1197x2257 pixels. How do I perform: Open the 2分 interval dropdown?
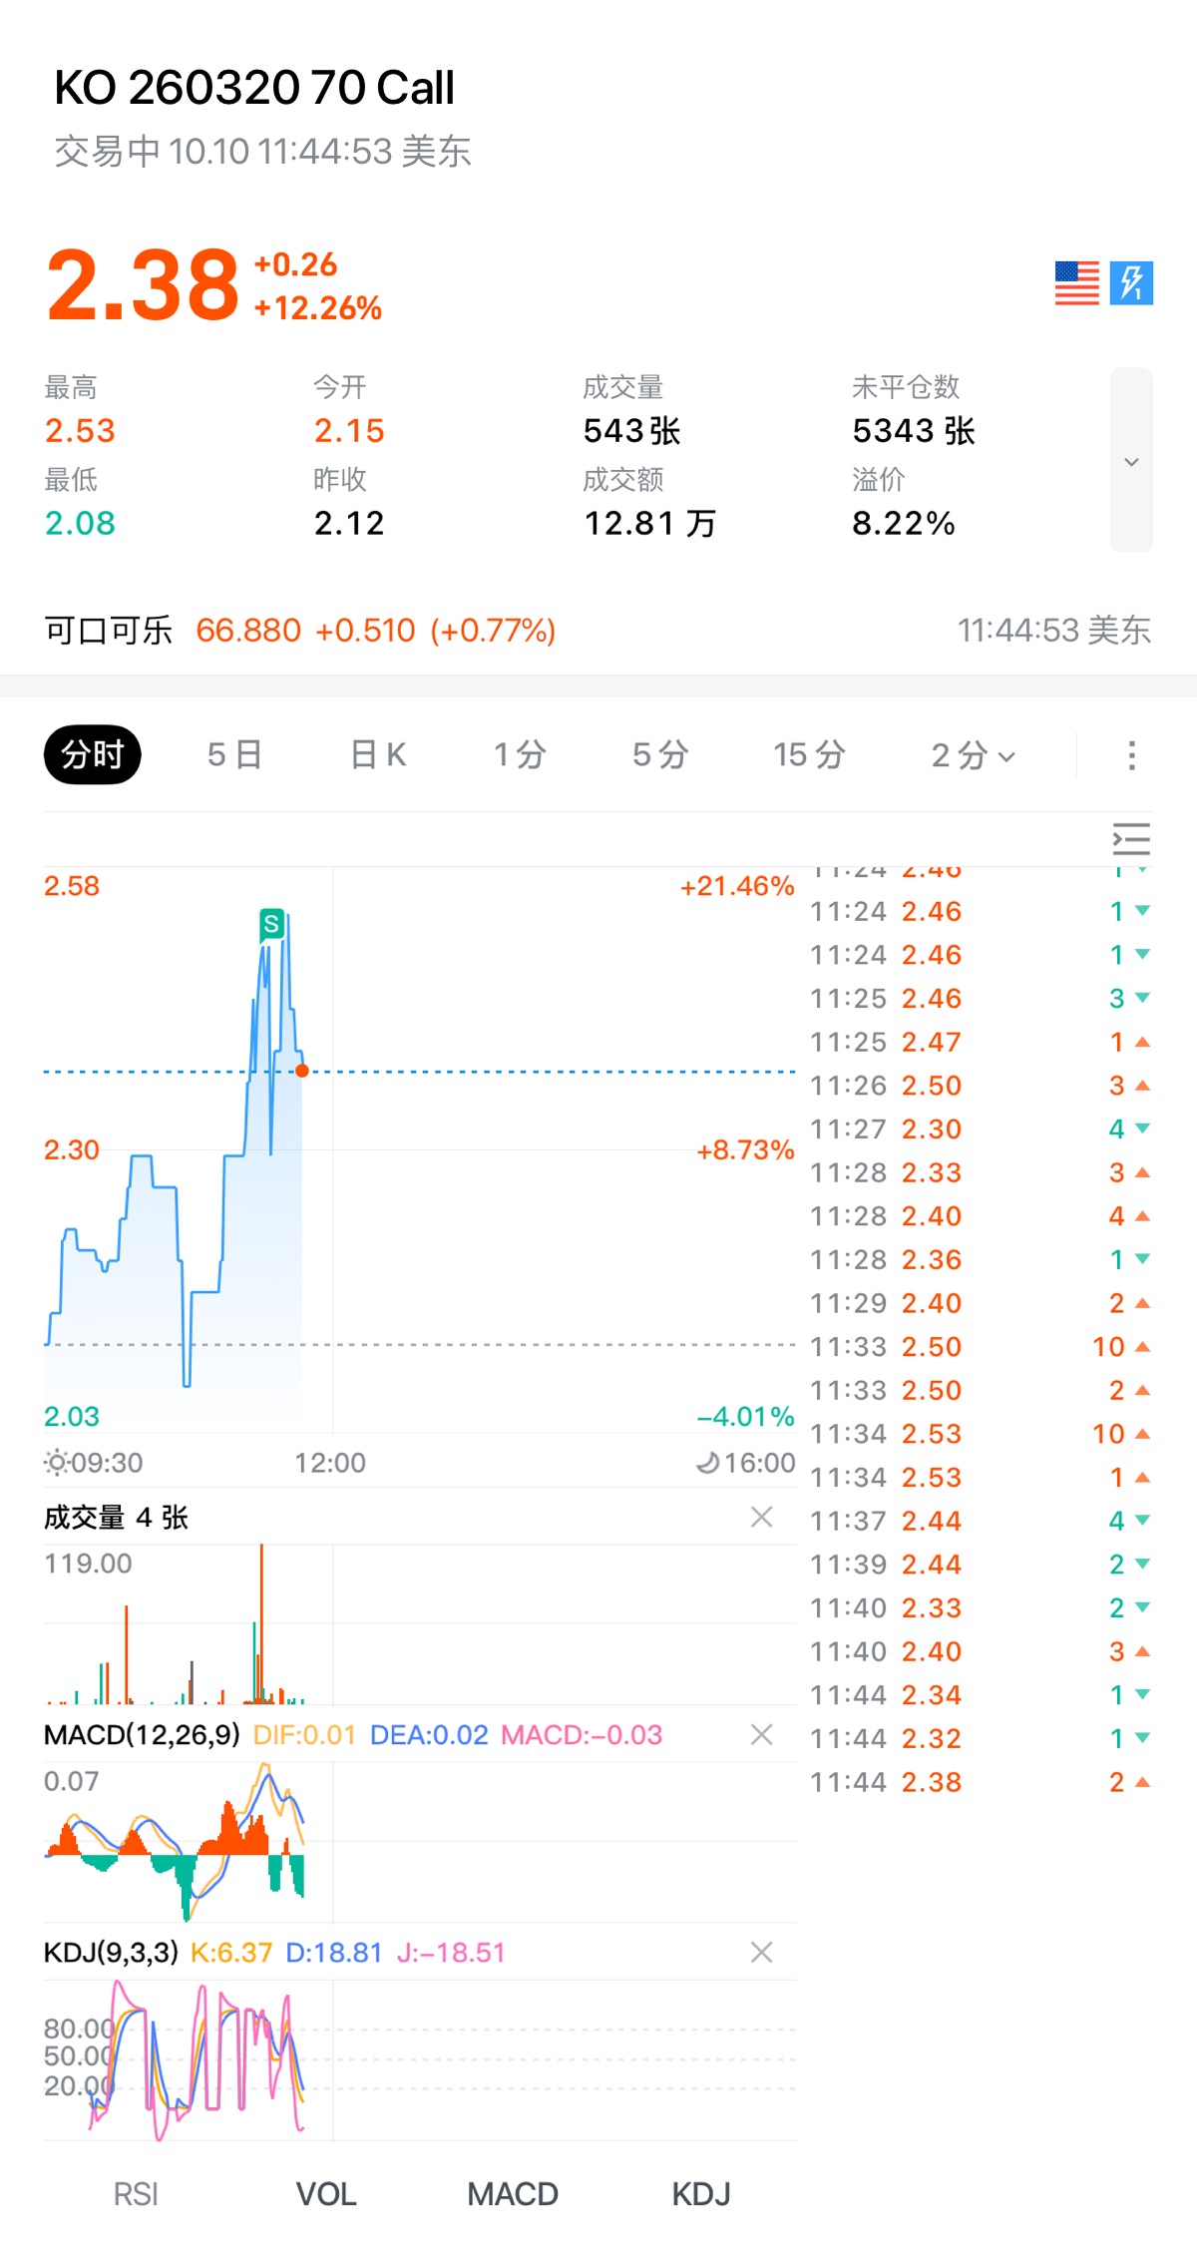click(973, 755)
